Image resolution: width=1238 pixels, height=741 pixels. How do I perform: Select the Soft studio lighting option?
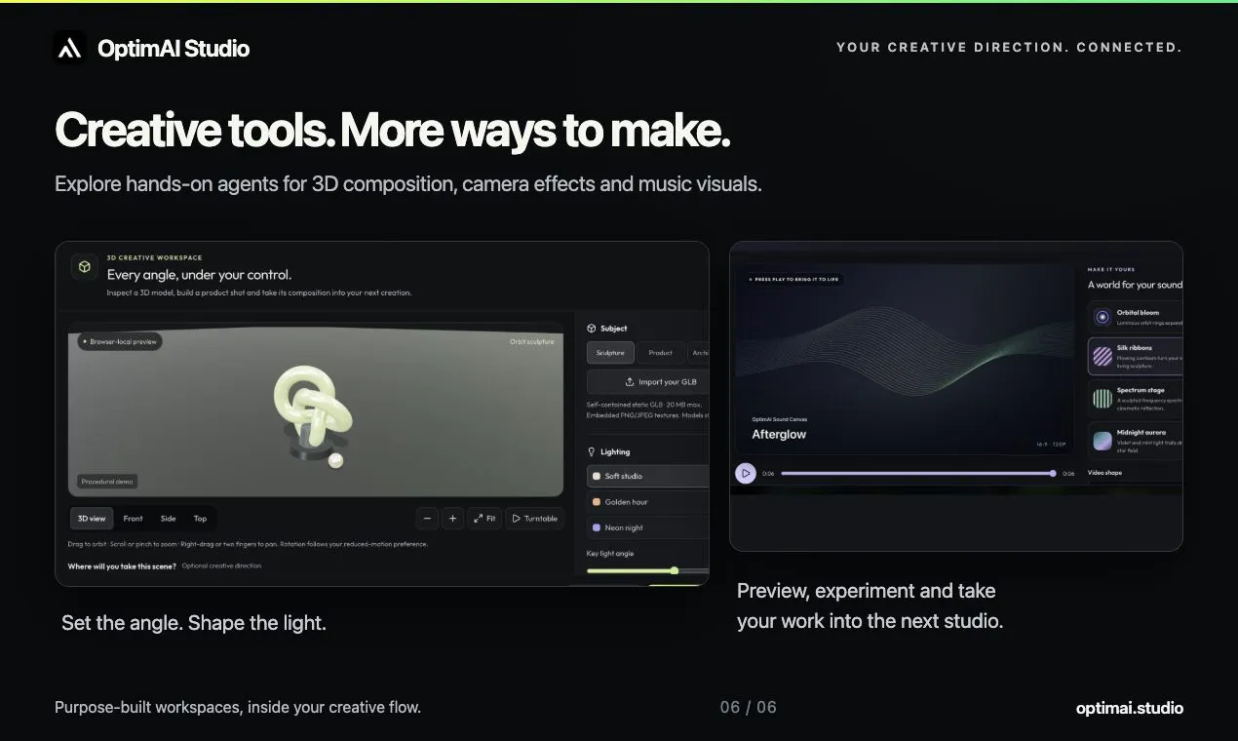[648, 476]
